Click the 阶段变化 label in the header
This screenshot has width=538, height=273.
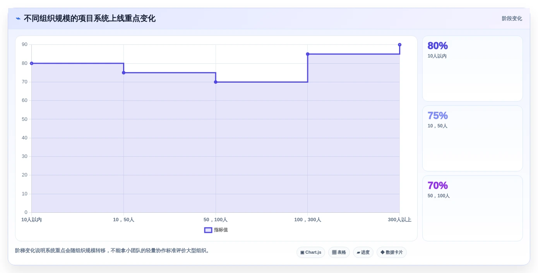(x=512, y=19)
